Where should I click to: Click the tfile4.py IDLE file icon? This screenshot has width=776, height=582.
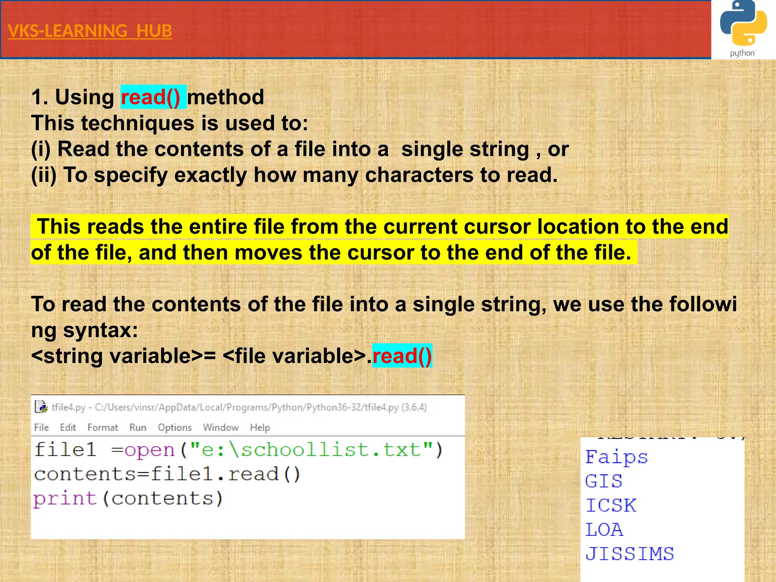click(41, 407)
